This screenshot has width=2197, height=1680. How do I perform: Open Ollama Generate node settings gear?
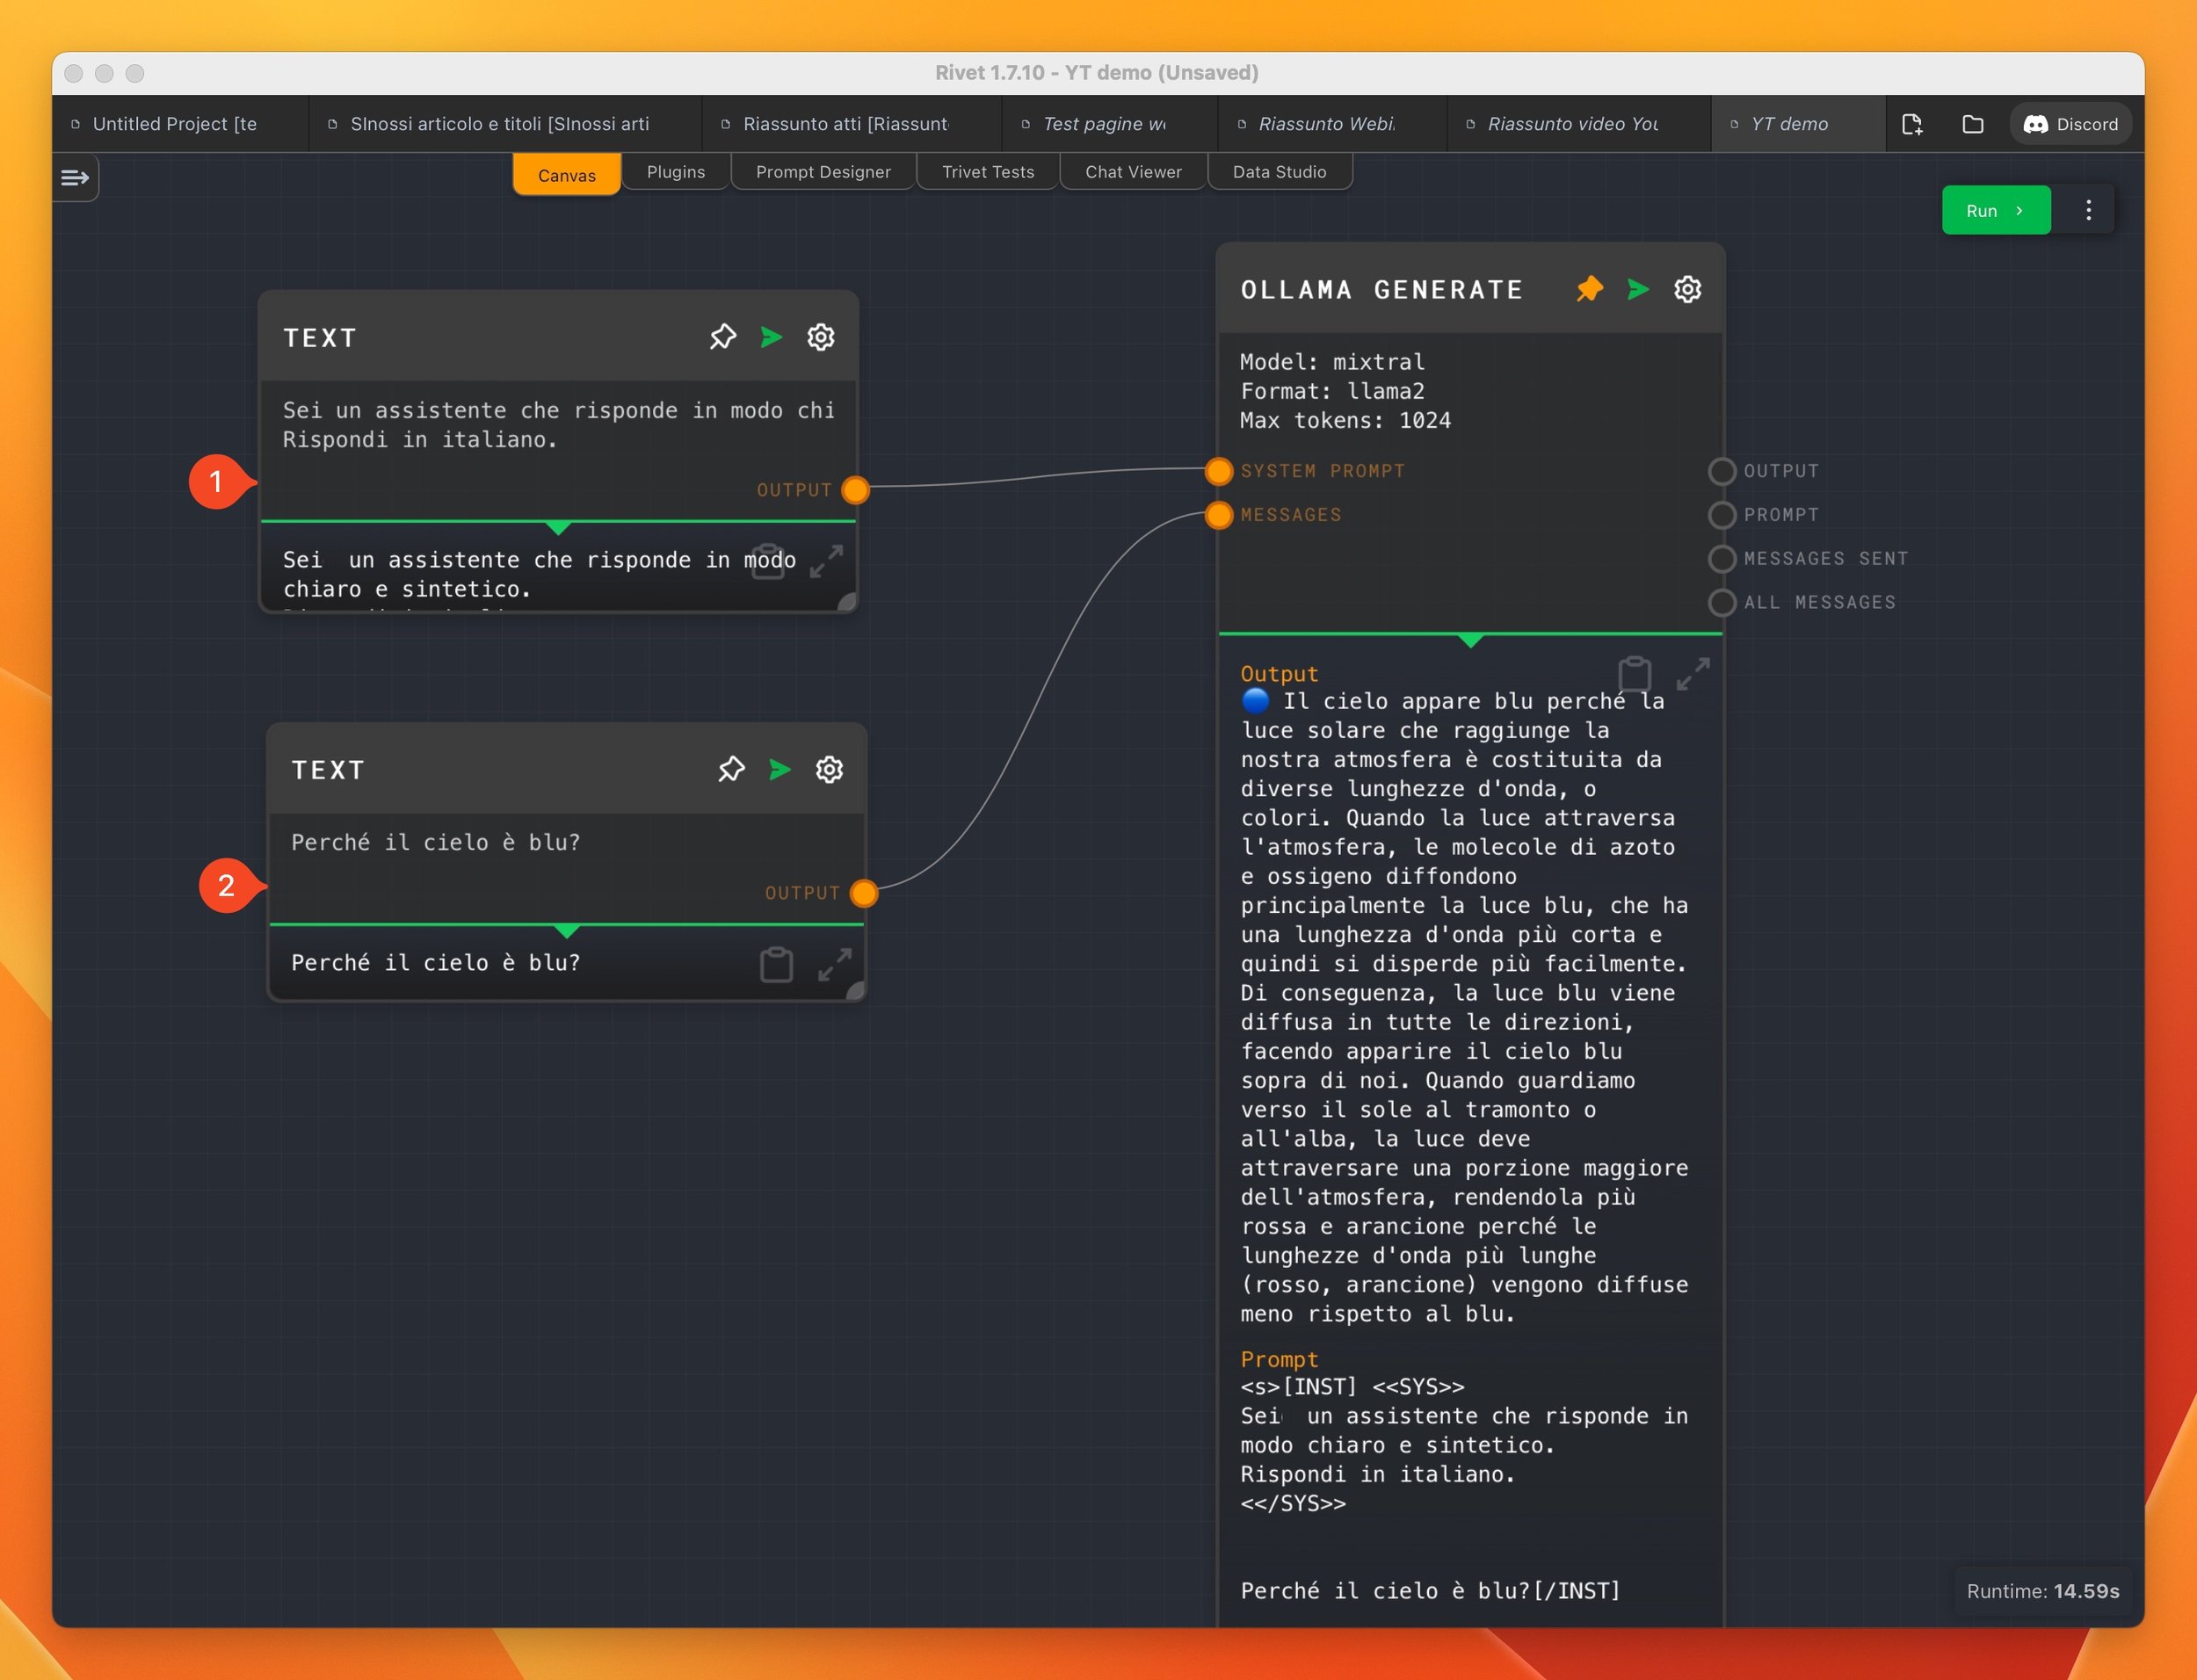(x=1688, y=289)
